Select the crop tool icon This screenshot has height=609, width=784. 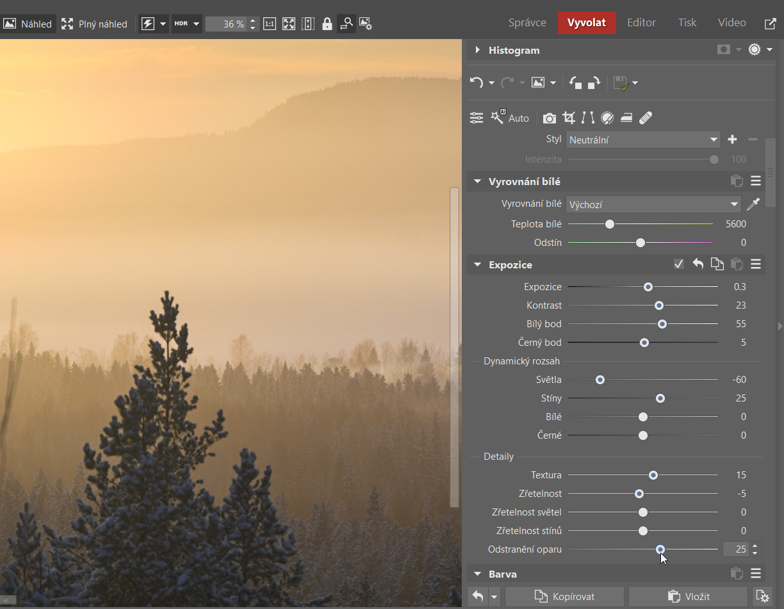[x=568, y=118]
